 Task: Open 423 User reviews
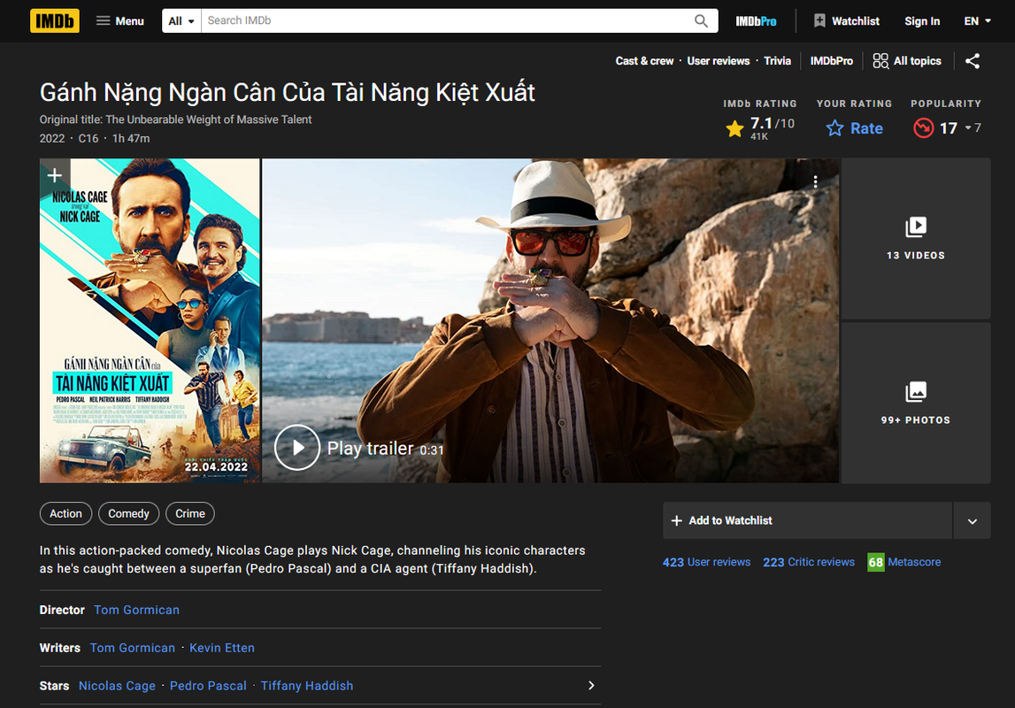pos(706,562)
